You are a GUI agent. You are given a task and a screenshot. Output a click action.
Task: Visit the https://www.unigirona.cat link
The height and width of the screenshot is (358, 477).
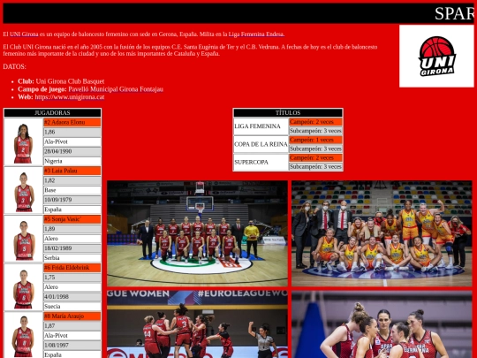click(x=70, y=97)
